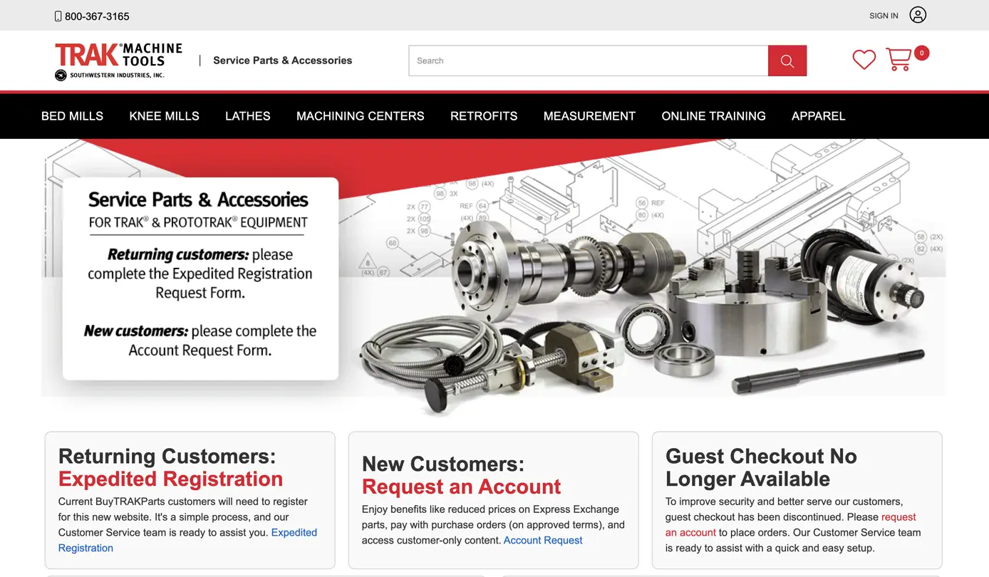This screenshot has width=989, height=577.
Task: Open the shopping cart icon
Action: [899, 59]
